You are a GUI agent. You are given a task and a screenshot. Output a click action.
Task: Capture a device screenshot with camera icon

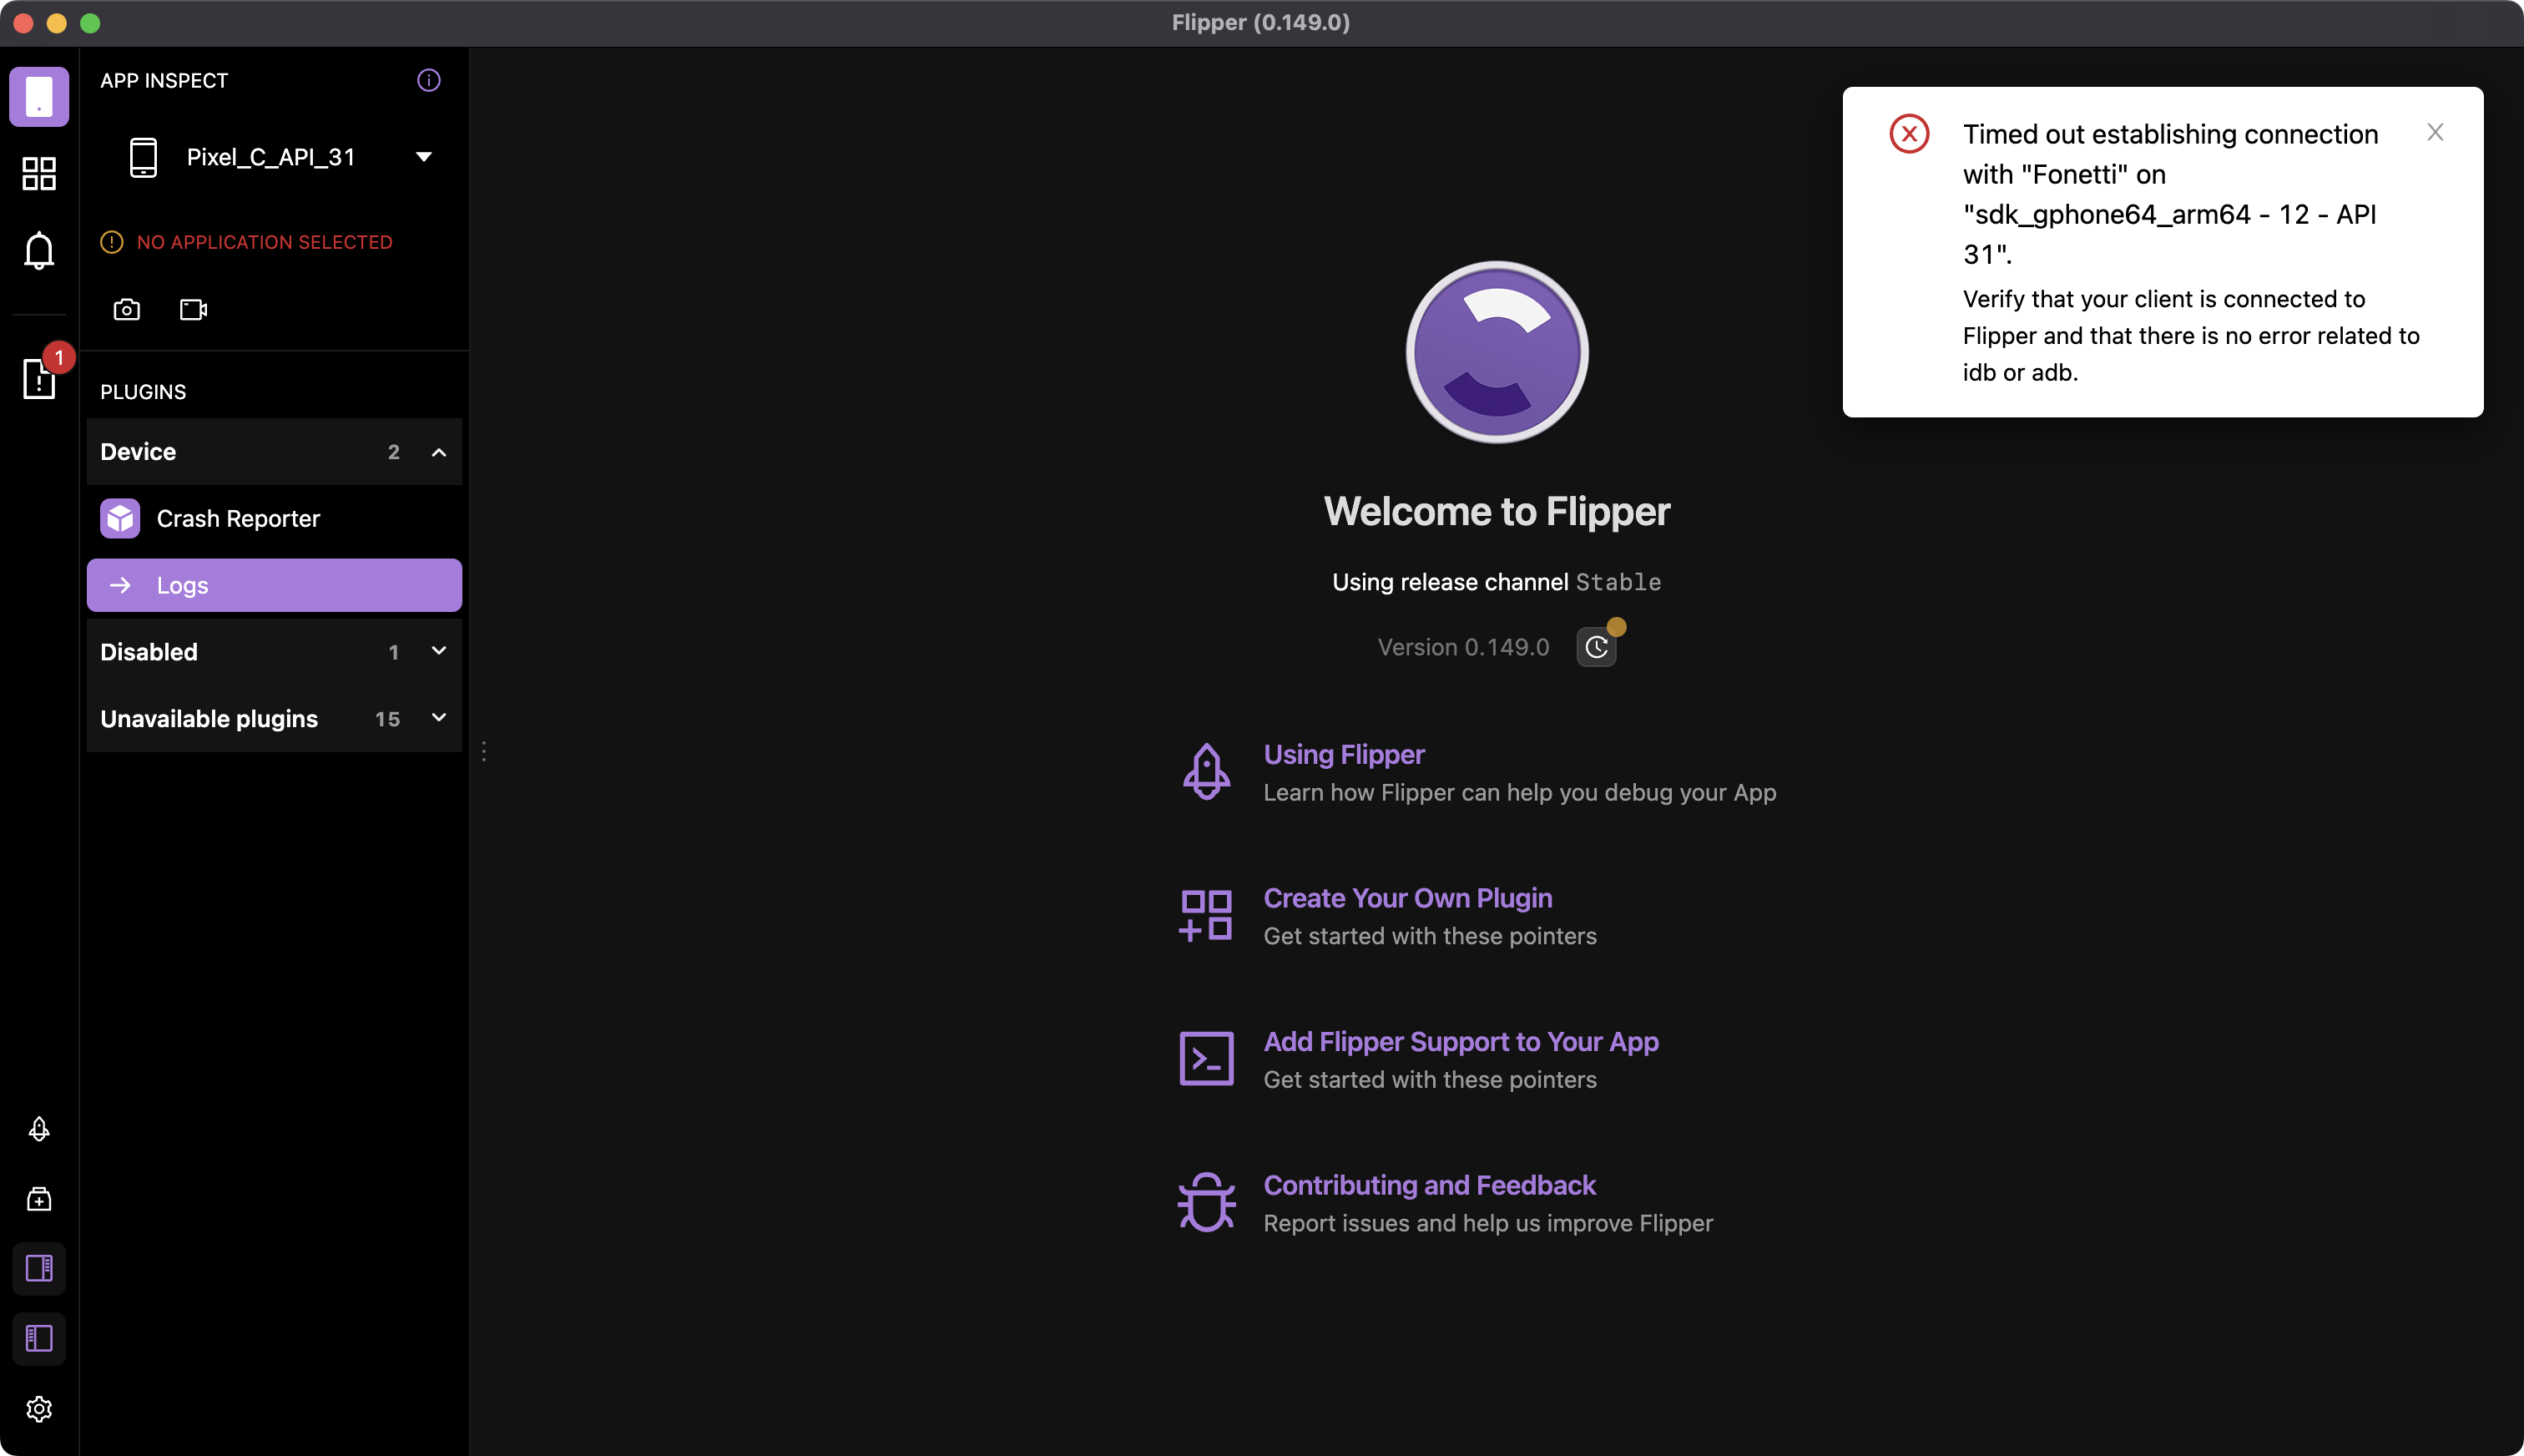click(127, 309)
